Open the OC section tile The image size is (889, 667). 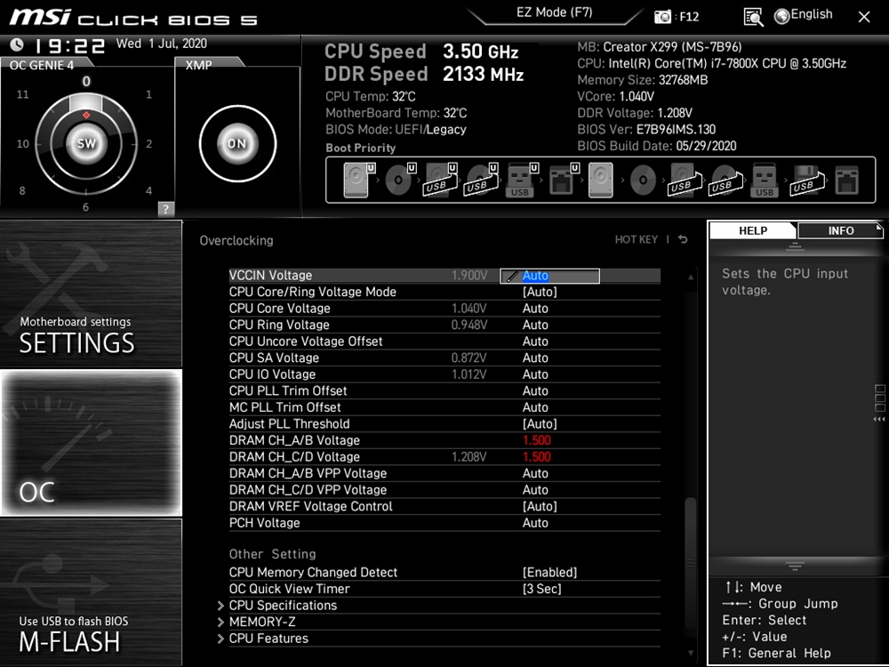[x=92, y=443]
